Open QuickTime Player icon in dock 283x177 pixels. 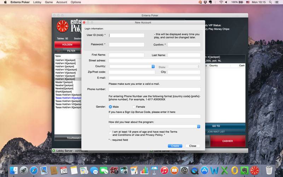click(194, 170)
